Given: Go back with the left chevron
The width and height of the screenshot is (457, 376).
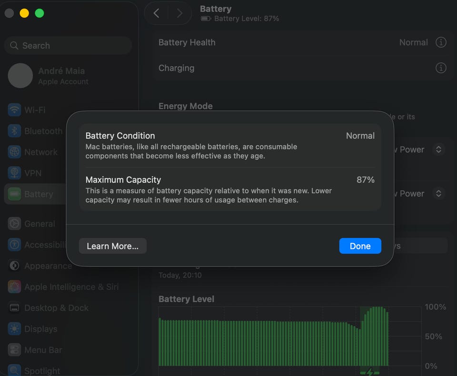Looking at the screenshot, I should [157, 13].
